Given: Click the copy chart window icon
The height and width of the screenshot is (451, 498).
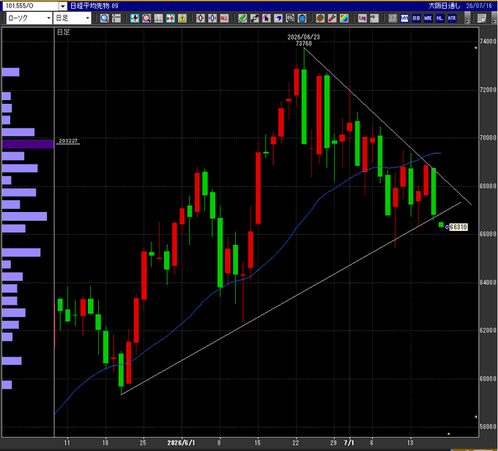Looking at the screenshot, I should pos(290,18).
